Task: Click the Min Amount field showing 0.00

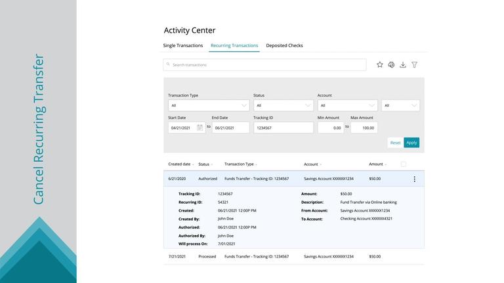Action: coord(331,128)
